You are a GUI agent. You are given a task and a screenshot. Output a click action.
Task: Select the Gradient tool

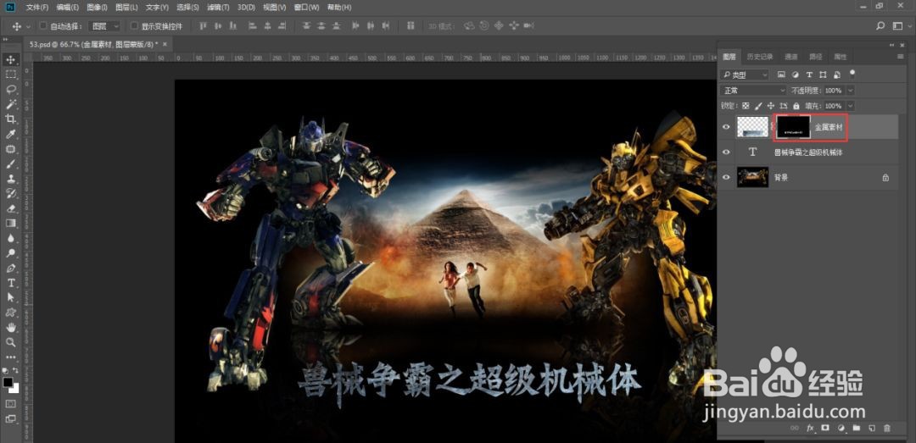coord(10,223)
